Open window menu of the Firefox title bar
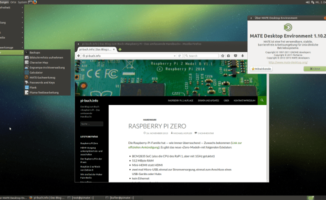326x200 pixels. (78, 44)
